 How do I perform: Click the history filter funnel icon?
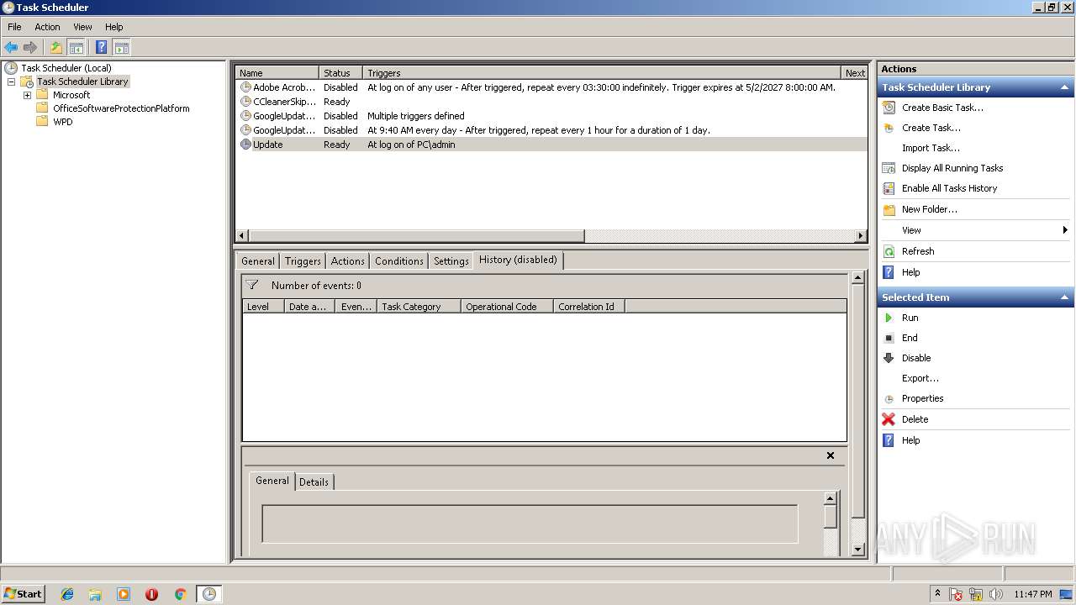pos(252,285)
